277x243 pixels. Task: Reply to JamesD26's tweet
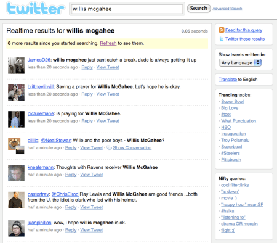[x=87, y=67]
